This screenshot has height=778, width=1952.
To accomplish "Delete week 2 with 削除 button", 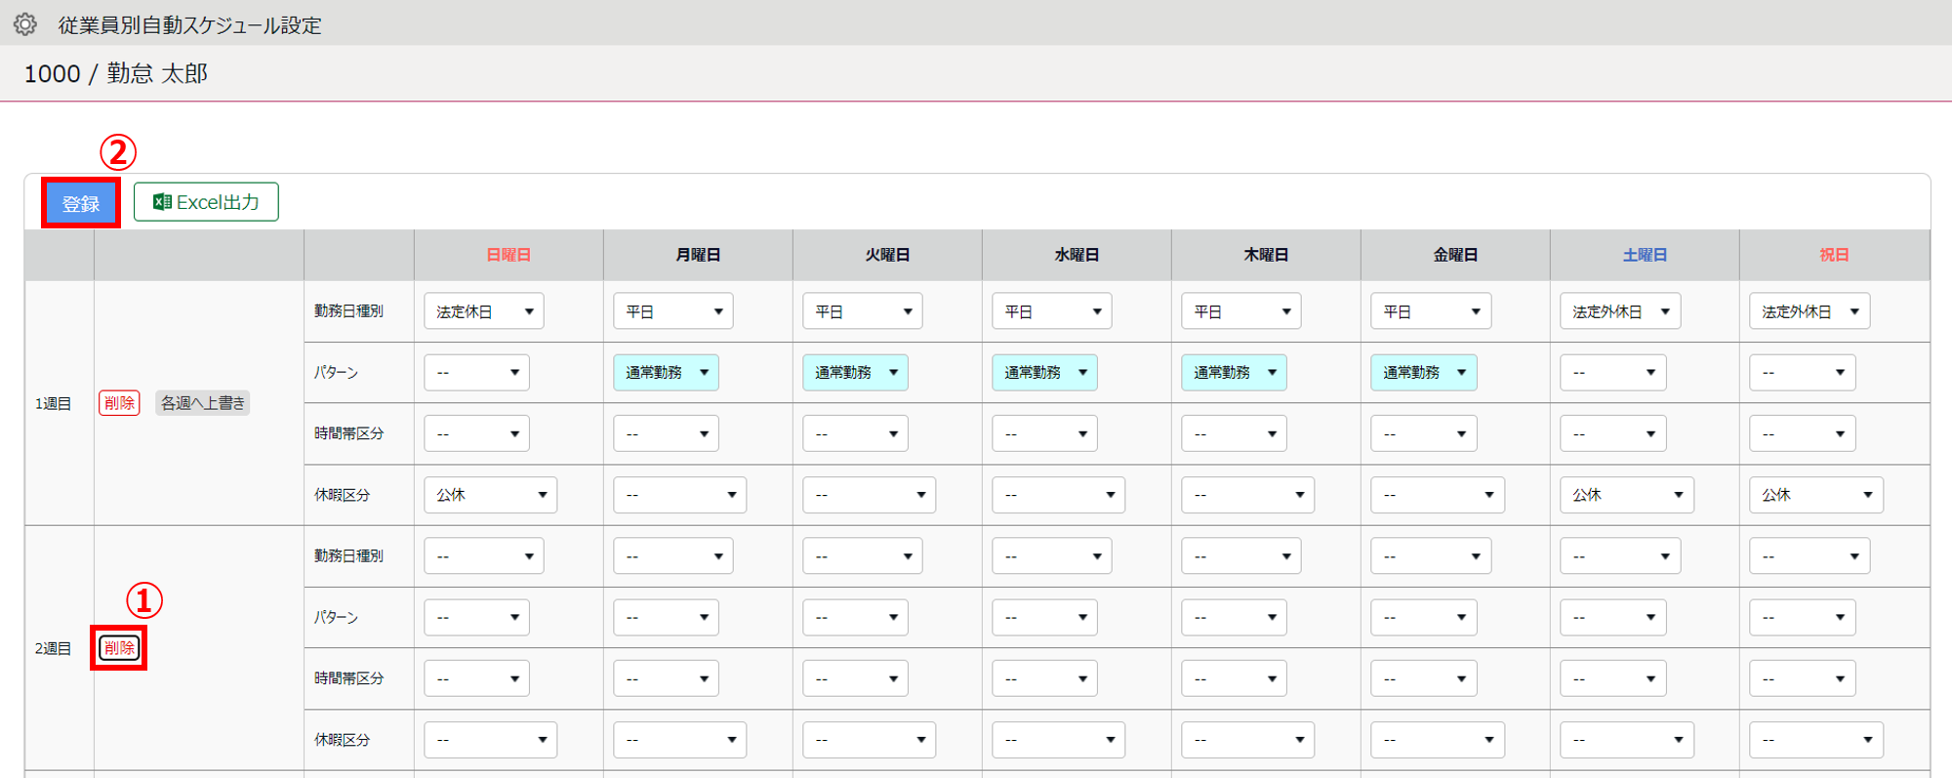I will tap(119, 648).
